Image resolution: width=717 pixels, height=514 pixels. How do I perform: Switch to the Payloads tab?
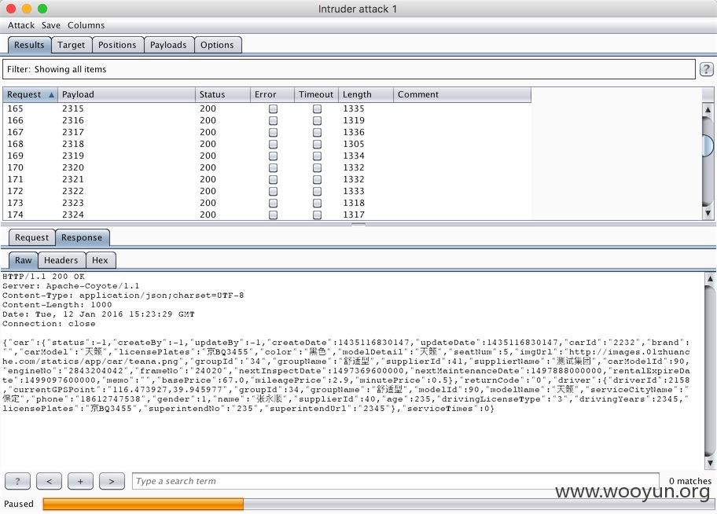169,45
